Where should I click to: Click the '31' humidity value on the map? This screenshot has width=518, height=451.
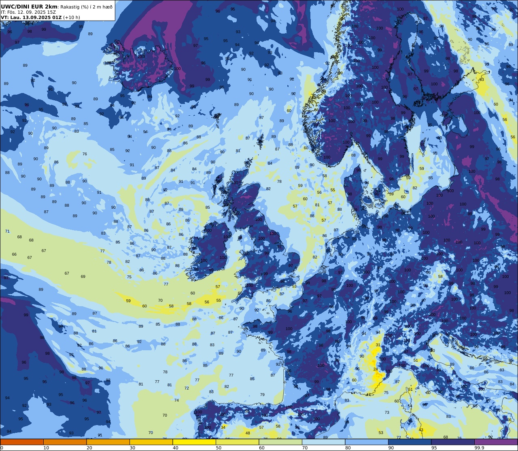tap(378, 345)
